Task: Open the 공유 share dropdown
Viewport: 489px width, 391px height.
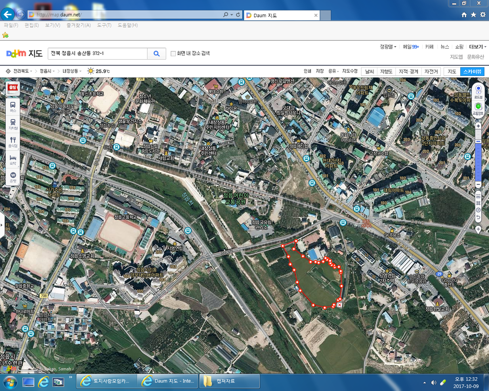Action: coord(333,71)
